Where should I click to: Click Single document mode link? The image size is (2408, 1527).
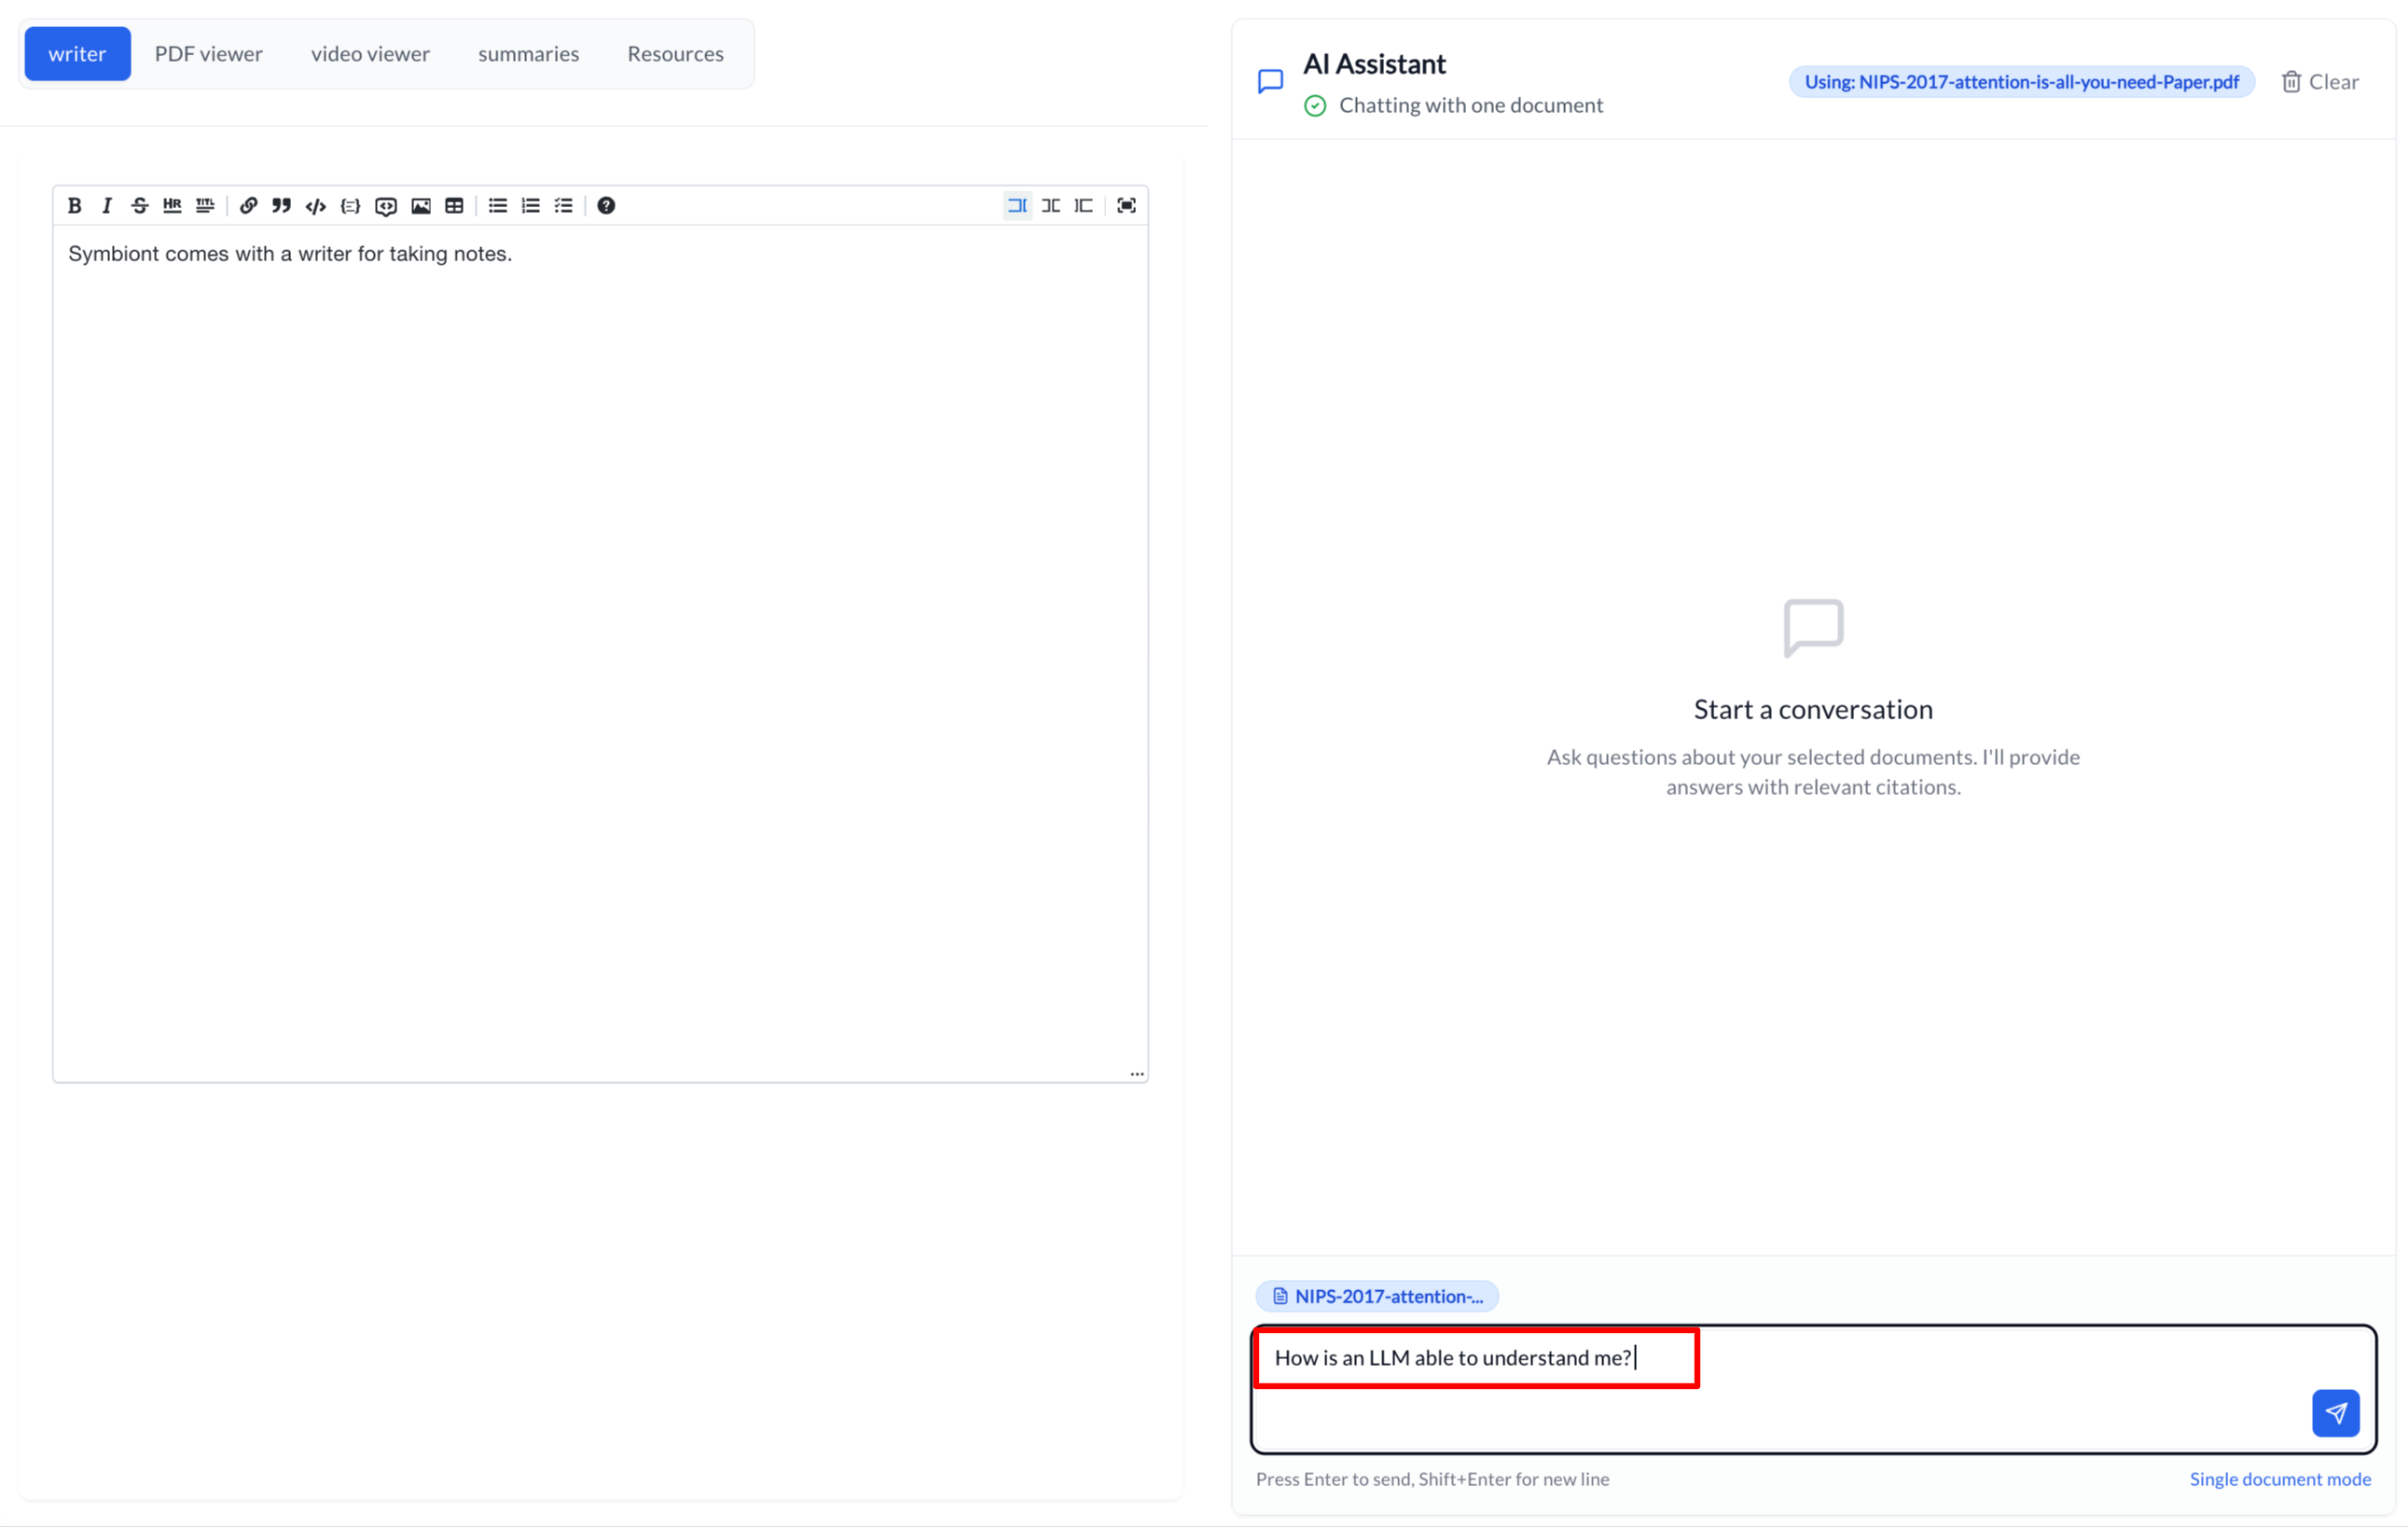click(2279, 1479)
